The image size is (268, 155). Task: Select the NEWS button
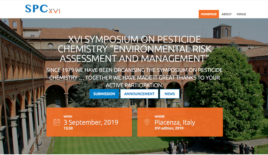pyautogui.click(x=170, y=94)
